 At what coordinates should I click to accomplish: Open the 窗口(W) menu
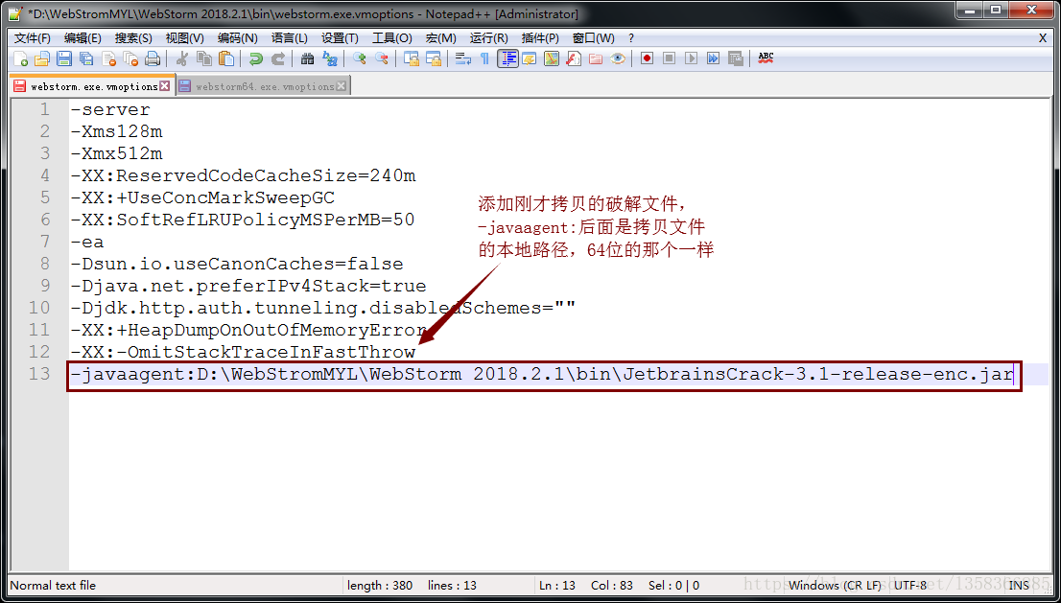click(594, 38)
